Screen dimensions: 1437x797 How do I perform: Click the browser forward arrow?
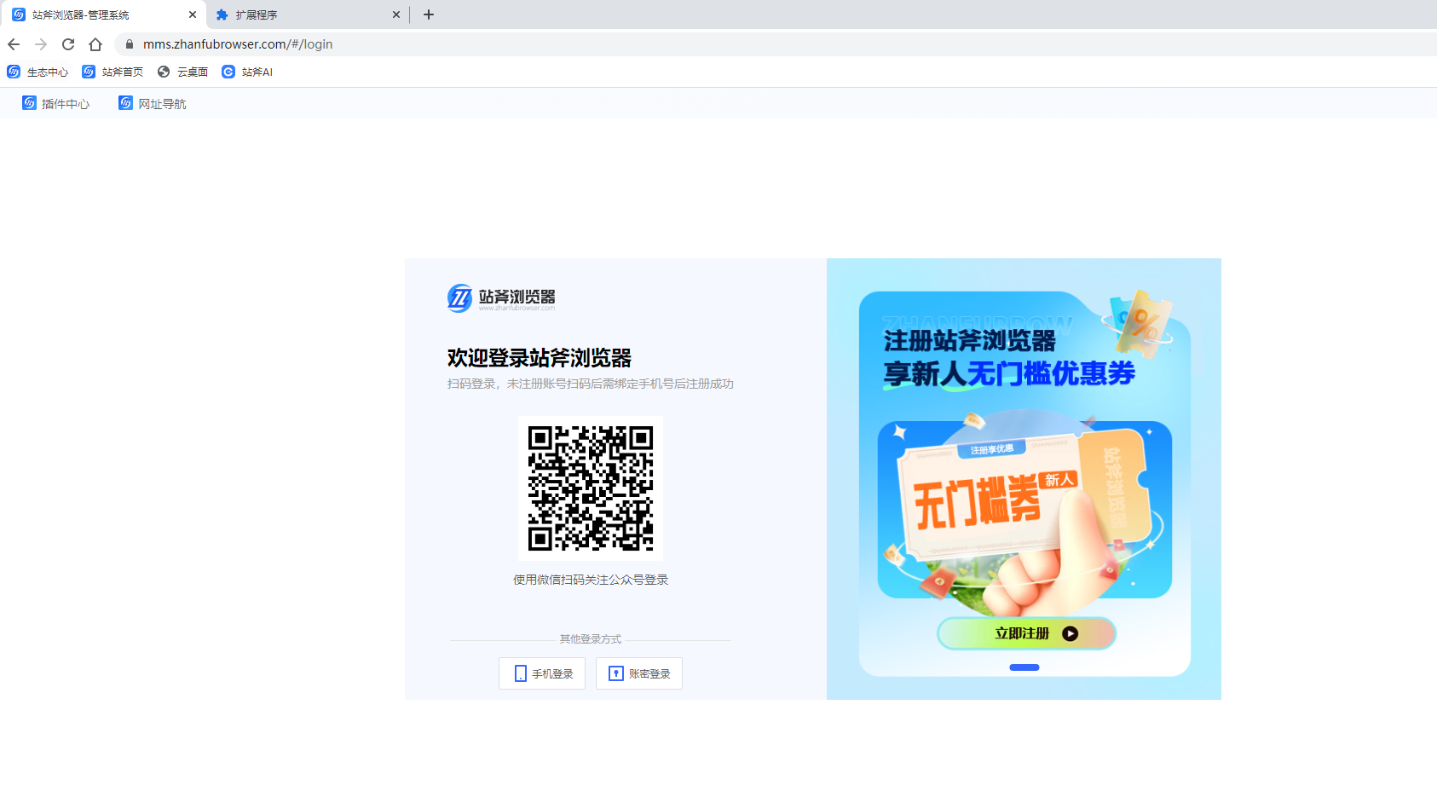point(41,44)
